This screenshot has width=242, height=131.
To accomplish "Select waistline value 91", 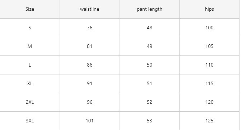I will 90,84.
